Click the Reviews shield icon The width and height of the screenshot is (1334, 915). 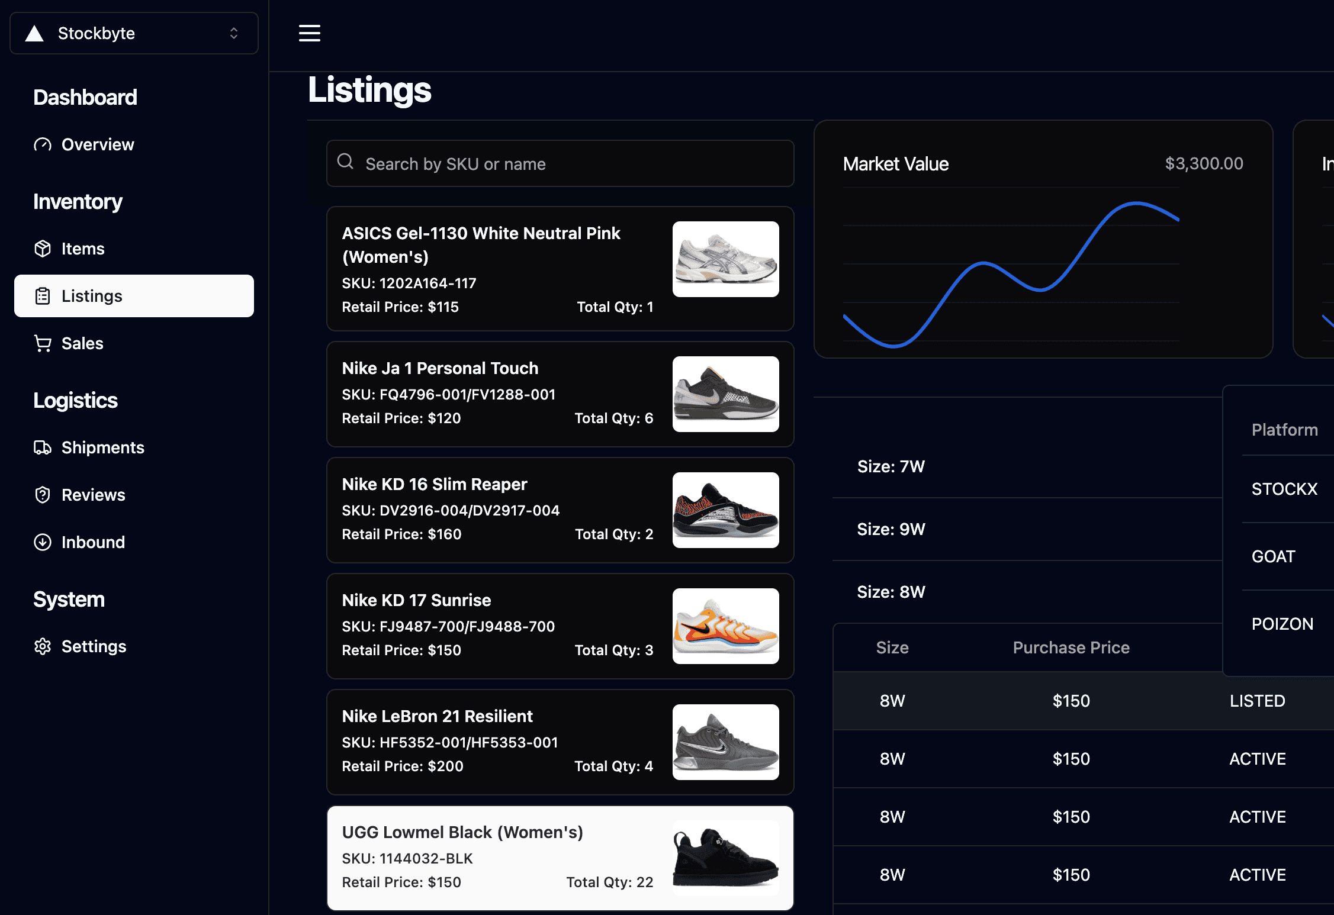(x=43, y=495)
